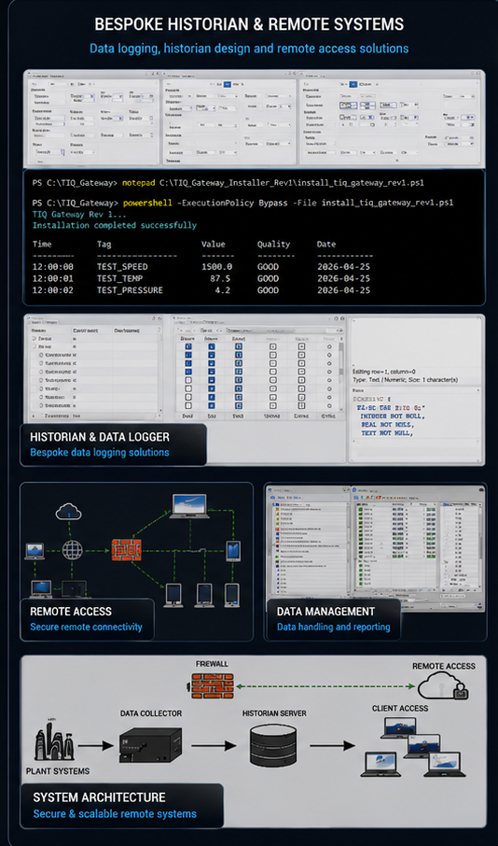Click the 'Date' column header in terminal
Image resolution: width=498 pixels, height=846 pixels.
click(x=326, y=244)
